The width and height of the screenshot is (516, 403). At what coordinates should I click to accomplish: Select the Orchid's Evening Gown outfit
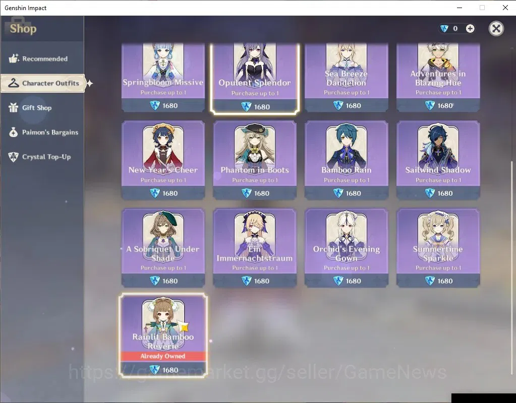(x=347, y=248)
